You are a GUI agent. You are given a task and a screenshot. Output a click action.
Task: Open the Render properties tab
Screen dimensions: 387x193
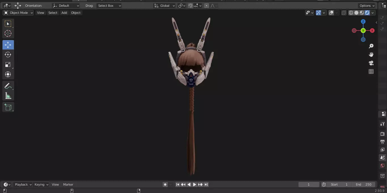[382, 134]
